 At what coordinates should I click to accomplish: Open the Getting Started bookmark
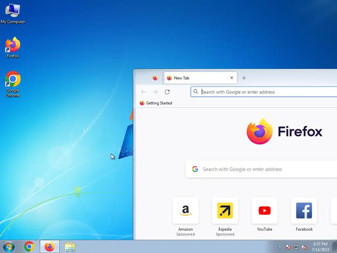[156, 103]
